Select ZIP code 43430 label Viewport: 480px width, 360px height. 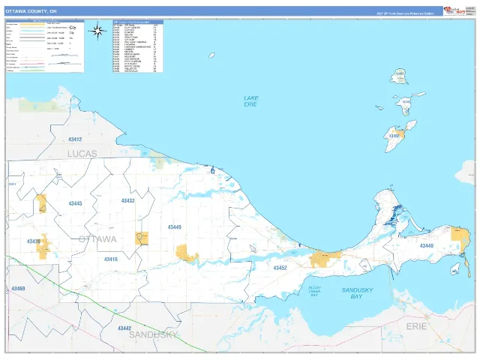[33, 241]
